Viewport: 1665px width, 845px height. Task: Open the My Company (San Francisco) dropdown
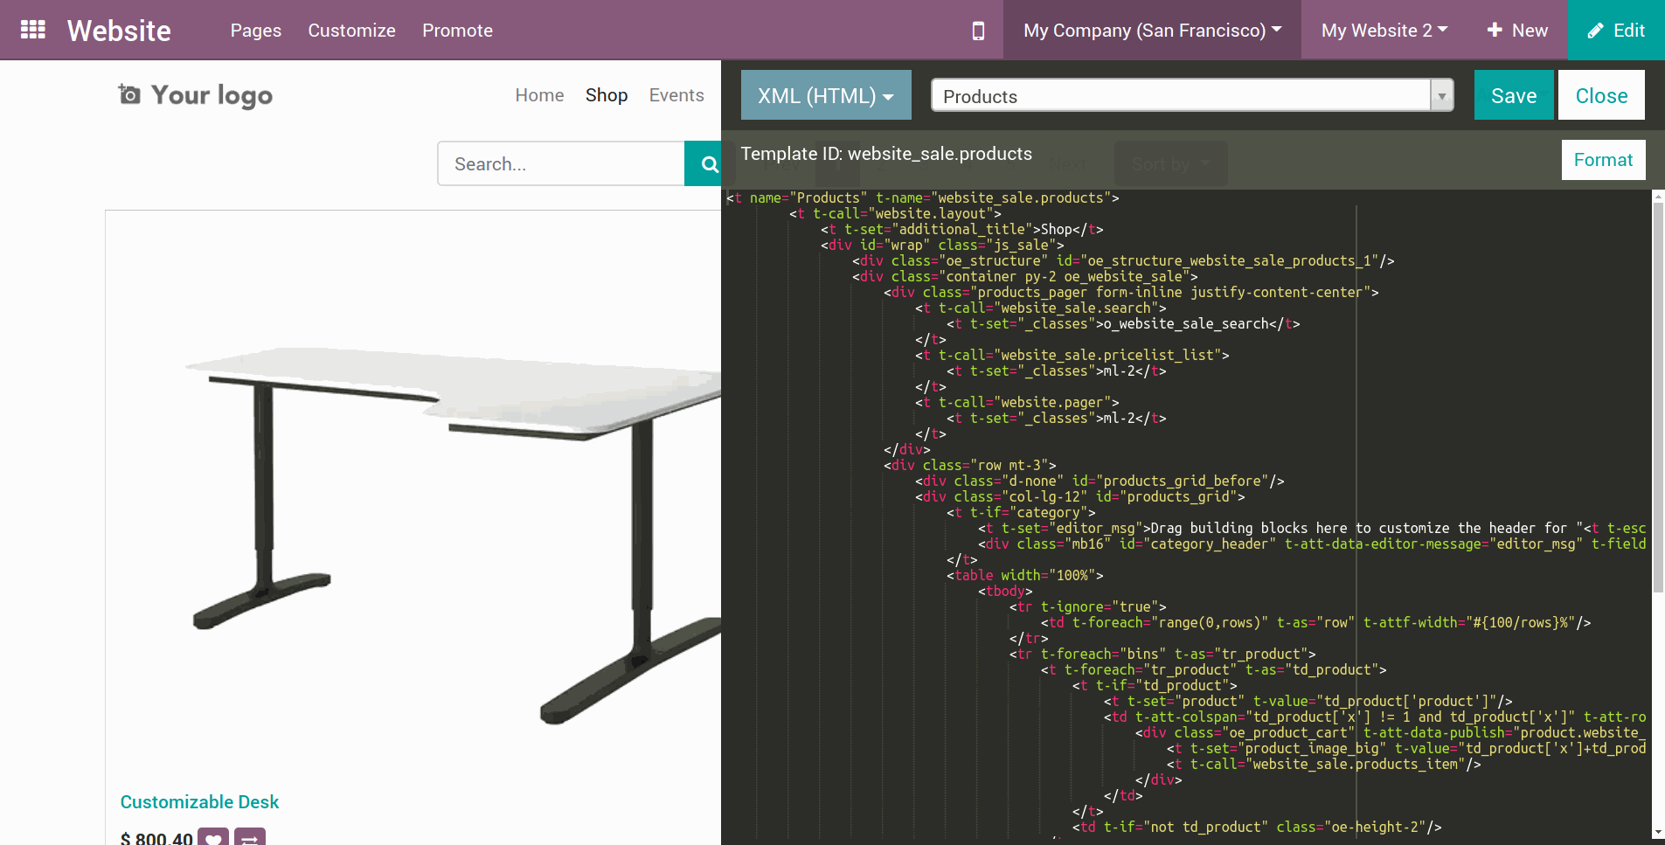[1151, 31]
